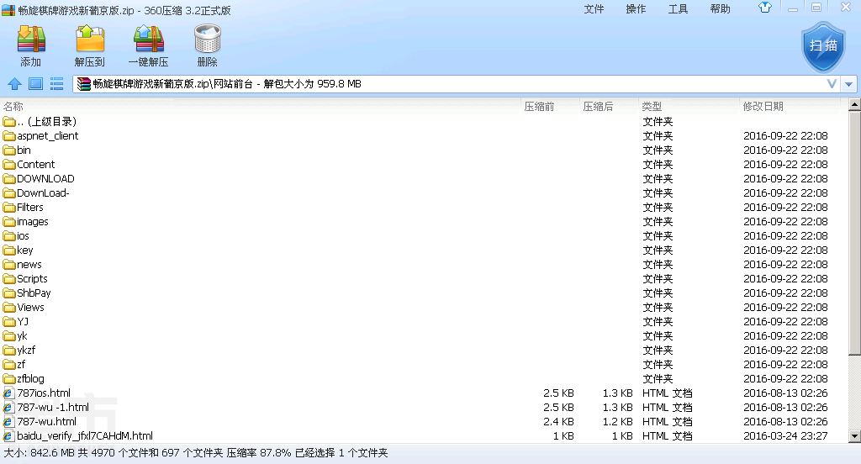This screenshot has height=464, width=861.
Task: Open the 工具 menu
Action: [x=678, y=8]
